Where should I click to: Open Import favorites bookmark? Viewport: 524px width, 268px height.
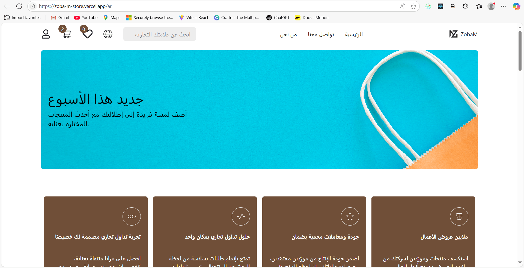(x=22, y=18)
